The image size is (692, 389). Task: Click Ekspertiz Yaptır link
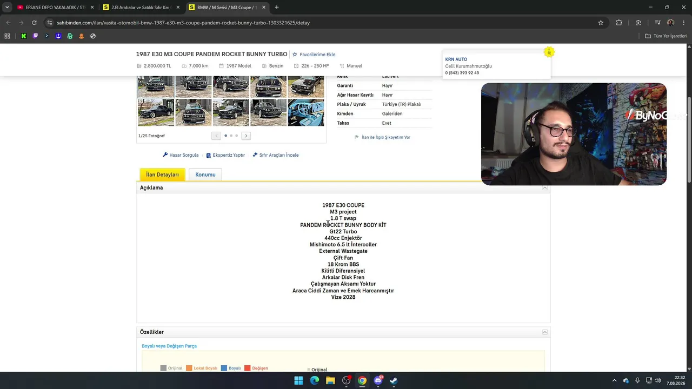click(x=225, y=155)
